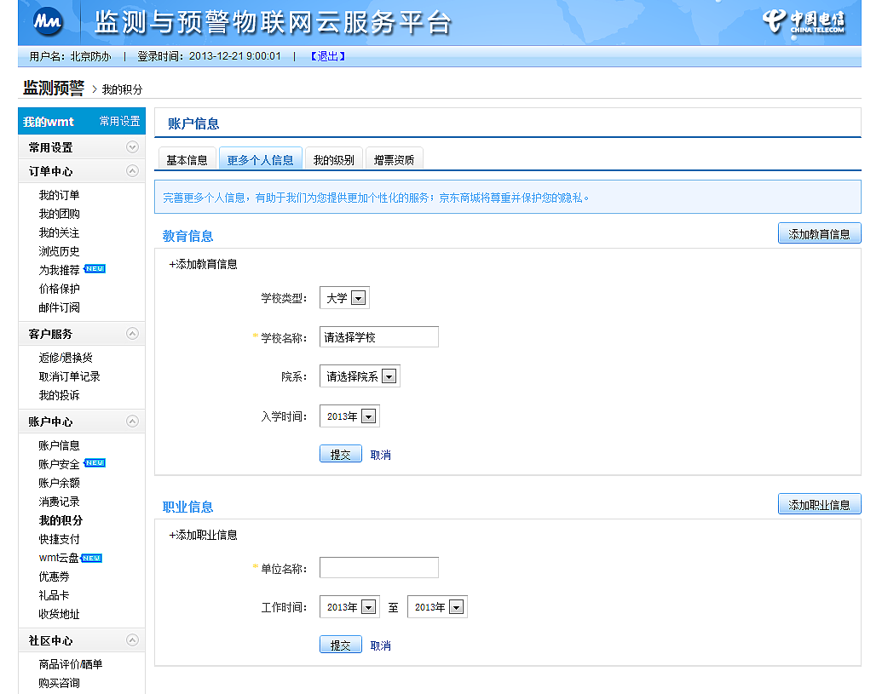Open 账户安全 in sidebar

coord(59,464)
